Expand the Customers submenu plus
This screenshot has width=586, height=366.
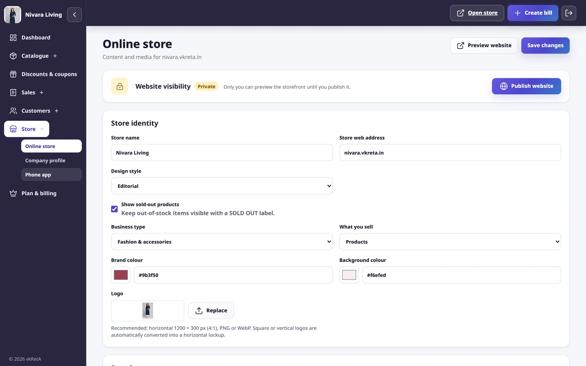(x=56, y=111)
